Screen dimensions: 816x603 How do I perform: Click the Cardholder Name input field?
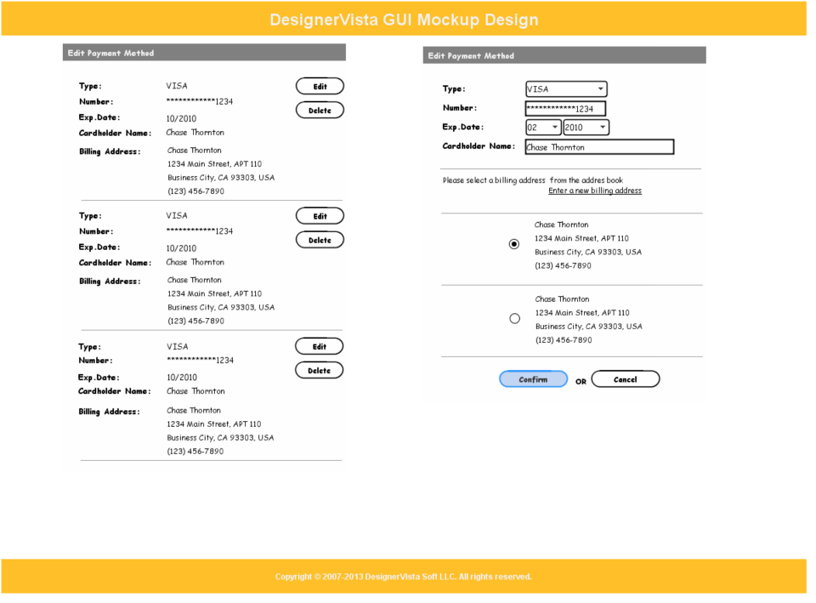coord(599,147)
